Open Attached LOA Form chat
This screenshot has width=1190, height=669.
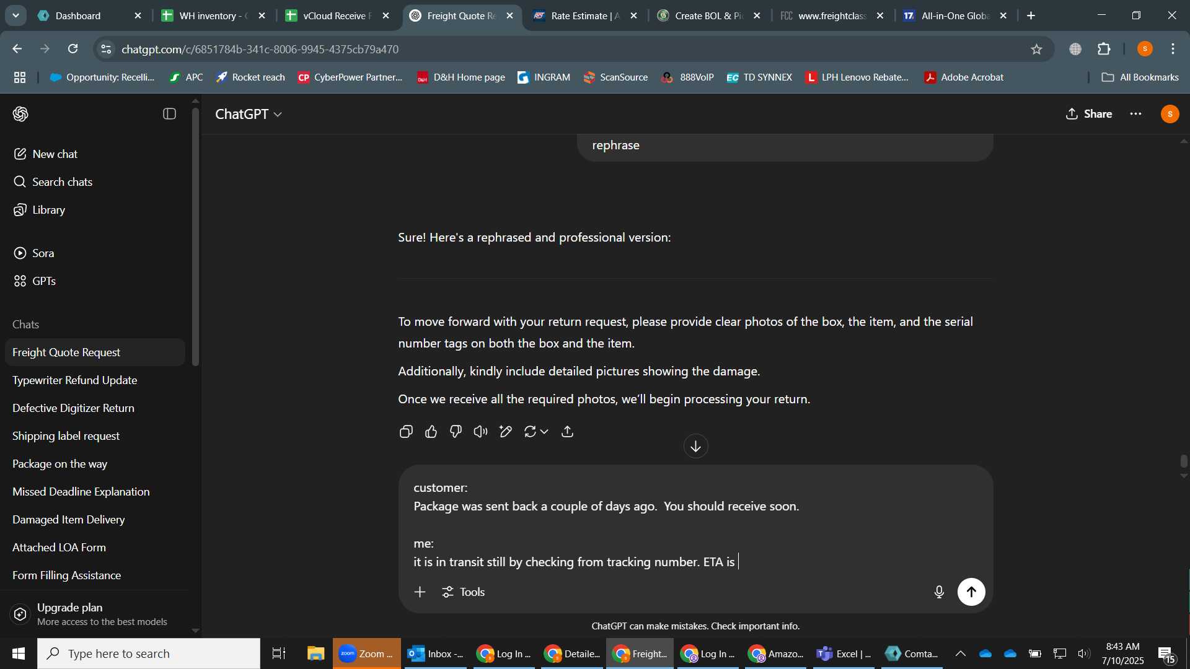95,547
